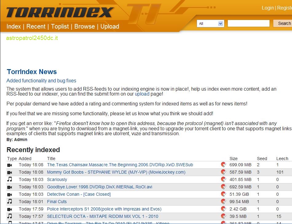
Task: Open the Browse page
Action: tap(85, 26)
